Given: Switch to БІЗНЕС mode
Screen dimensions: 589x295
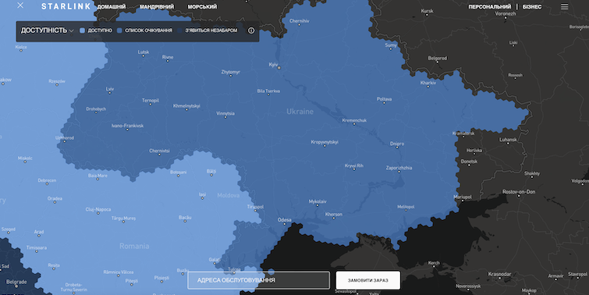Looking at the screenshot, I should [x=532, y=7].
